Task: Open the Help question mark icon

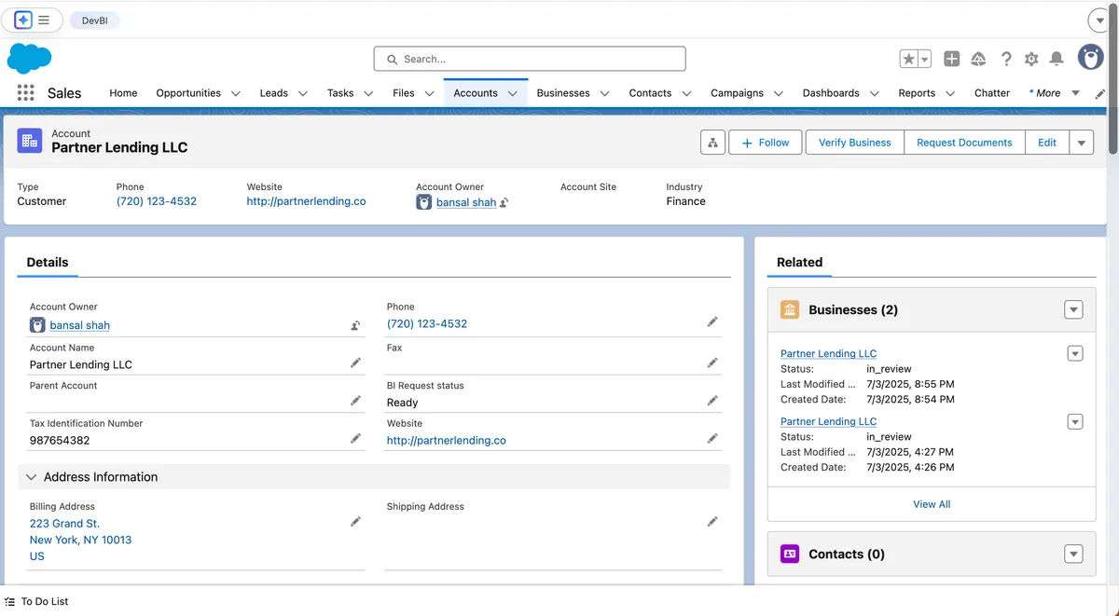Action: coord(1006,59)
